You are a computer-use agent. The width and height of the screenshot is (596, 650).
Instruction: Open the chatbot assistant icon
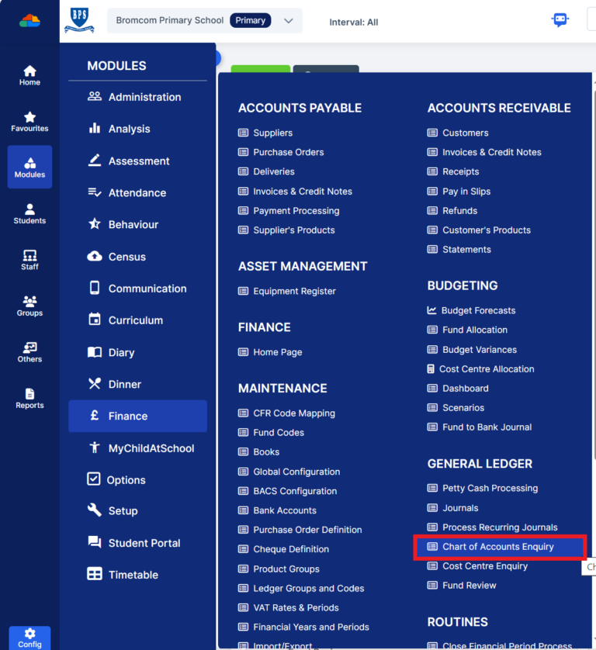click(560, 21)
